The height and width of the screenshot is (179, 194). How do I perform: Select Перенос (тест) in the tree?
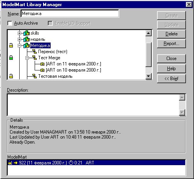53,52
